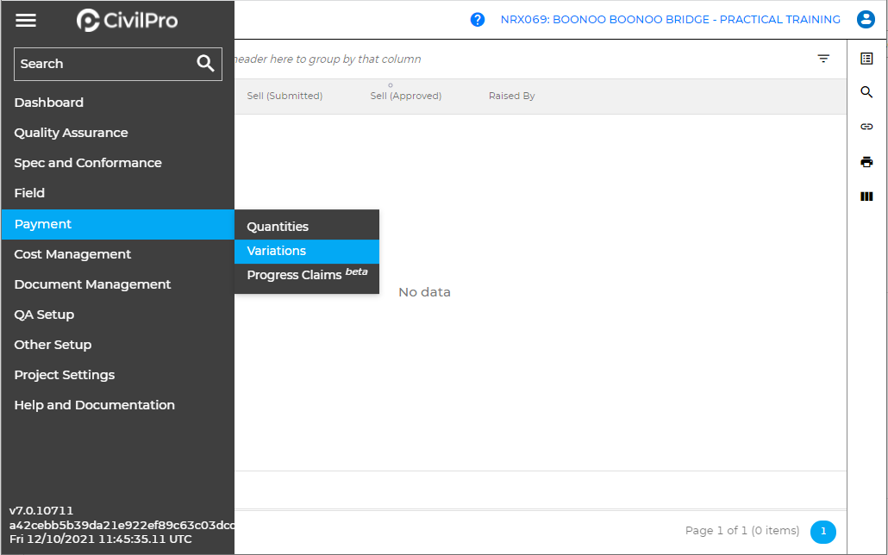Open the user account profile icon
Viewport: 888px width, 555px height.
(x=866, y=20)
